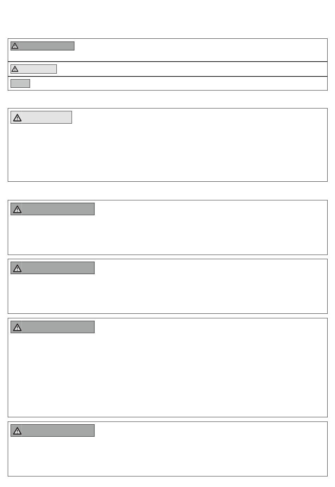Select the dark label bar of the tallest warning box
This screenshot has height=487, width=335.
tap(58, 327)
